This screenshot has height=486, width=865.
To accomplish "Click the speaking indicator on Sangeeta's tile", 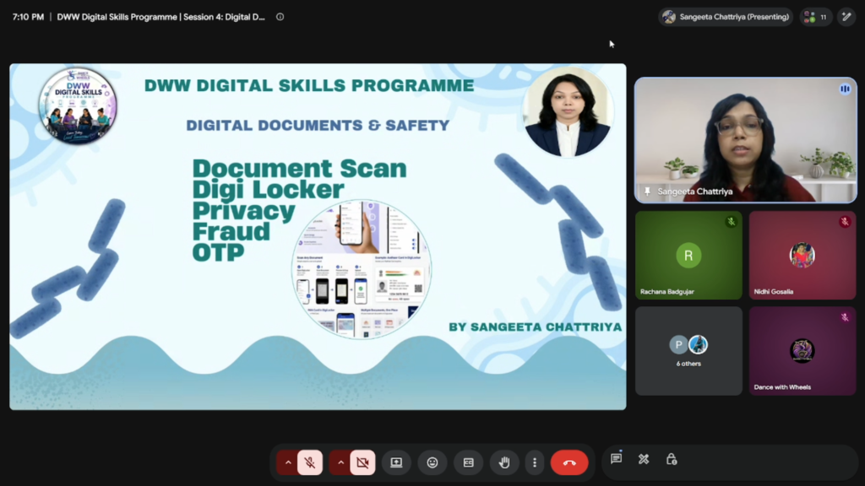I will (x=845, y=89).
